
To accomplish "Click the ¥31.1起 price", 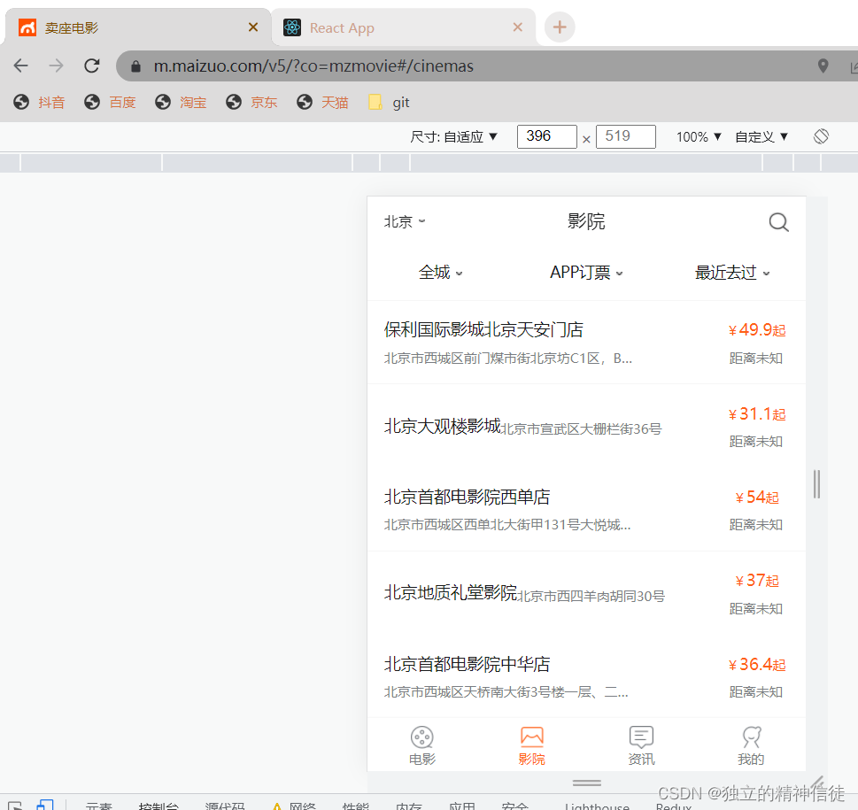I will click(757, 414).
